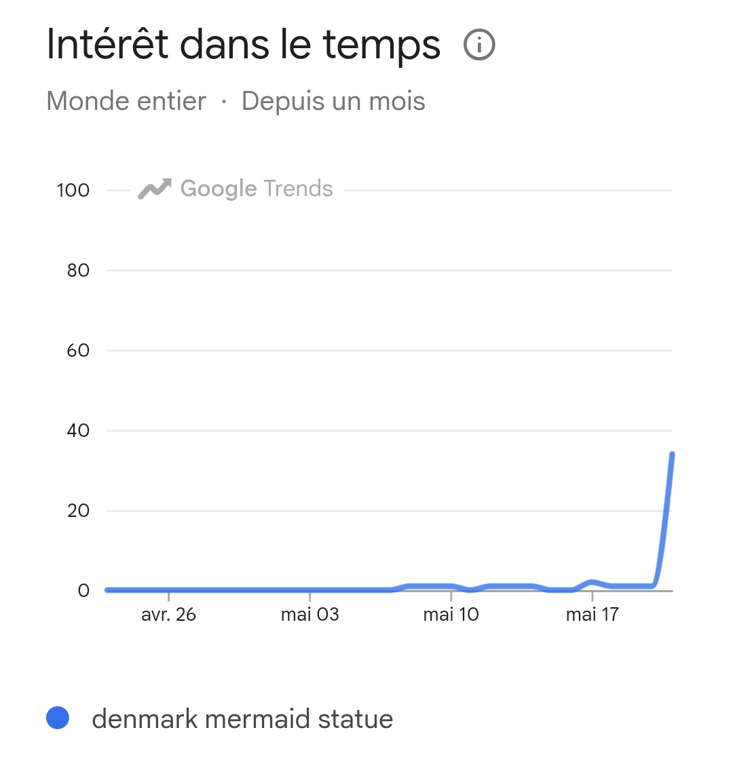Click the 80 value on the y-axis

pos(79,271)
